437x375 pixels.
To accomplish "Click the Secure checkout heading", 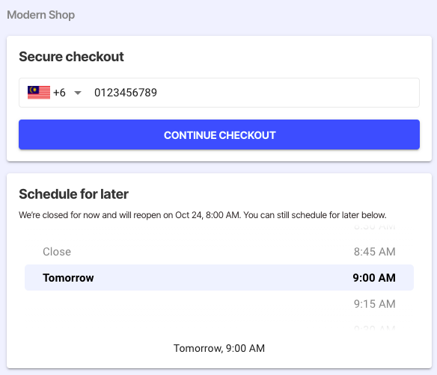I will pyautogui.click(x=71, y=57).
